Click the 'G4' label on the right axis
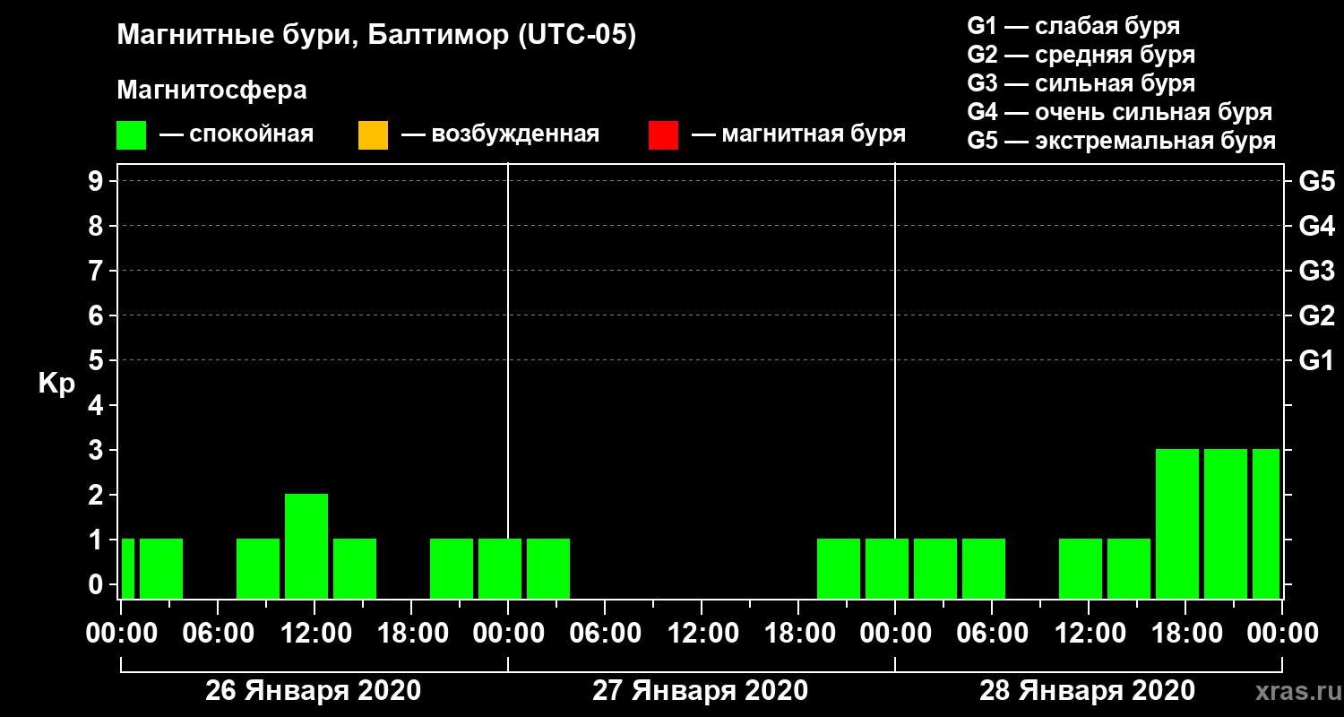This screenshot has width=1344, height=717. coord(1316,226)
